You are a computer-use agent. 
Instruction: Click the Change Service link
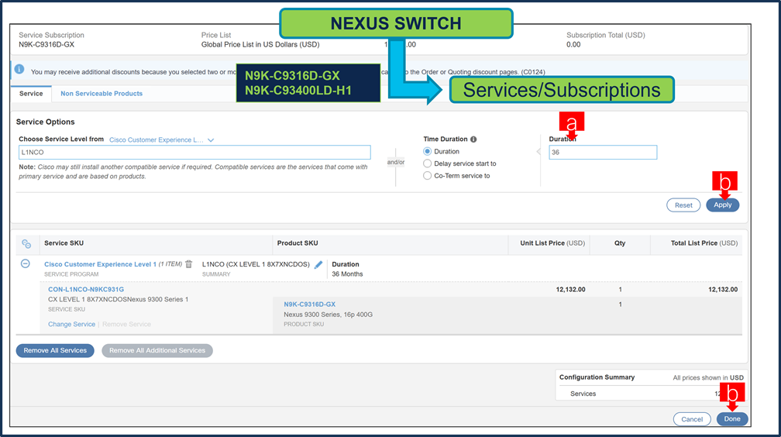pyautogui.click(x=72, y=325)
